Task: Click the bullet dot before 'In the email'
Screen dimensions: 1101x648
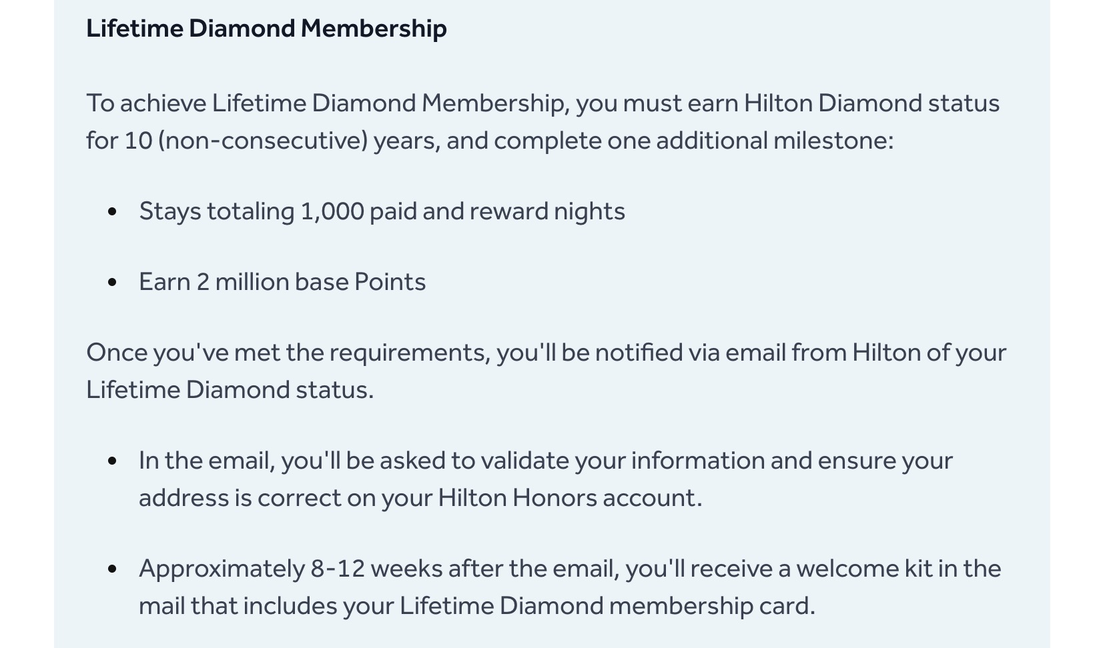Action: coord(112,461)
